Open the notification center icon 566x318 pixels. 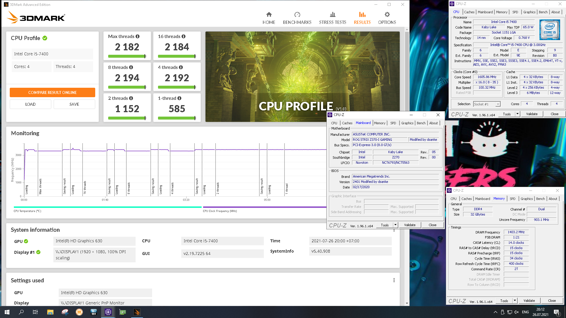557,312
